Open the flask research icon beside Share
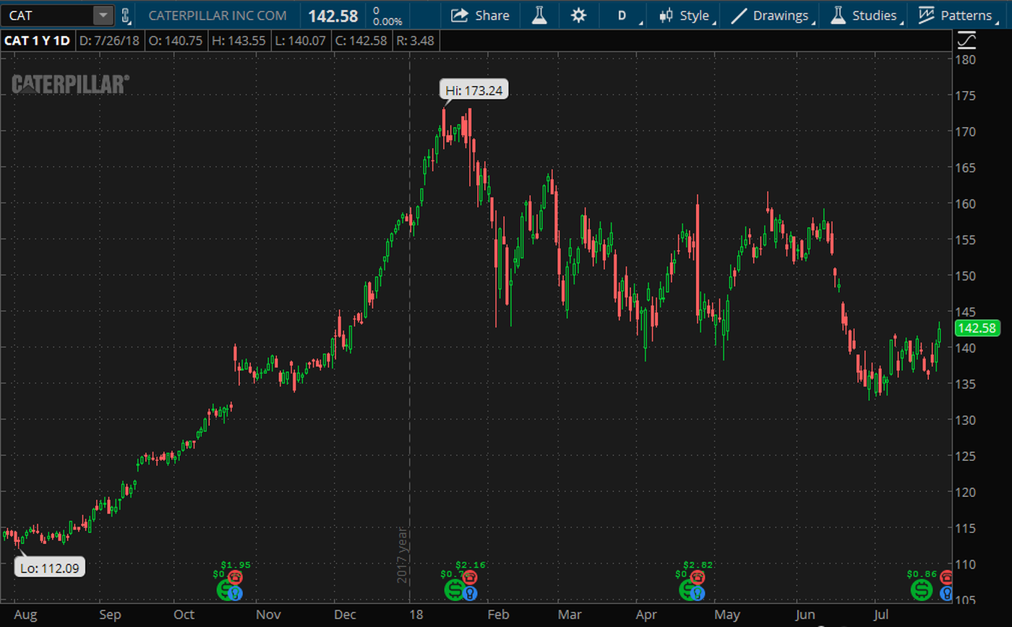 [539, 15]
